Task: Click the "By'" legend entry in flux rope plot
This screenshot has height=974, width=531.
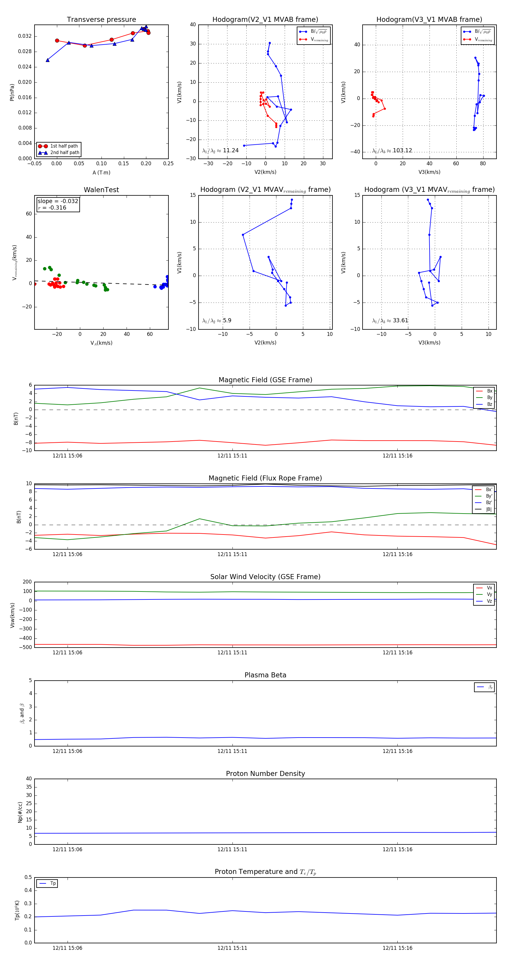Action: tap(484, 496)
